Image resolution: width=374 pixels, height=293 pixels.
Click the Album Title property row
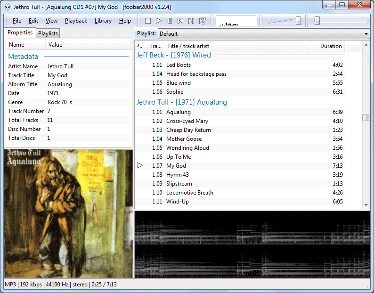[x=68, y=84]
